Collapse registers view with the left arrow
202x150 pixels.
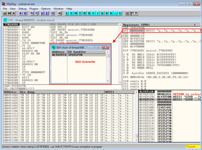(x=195, y=25)
